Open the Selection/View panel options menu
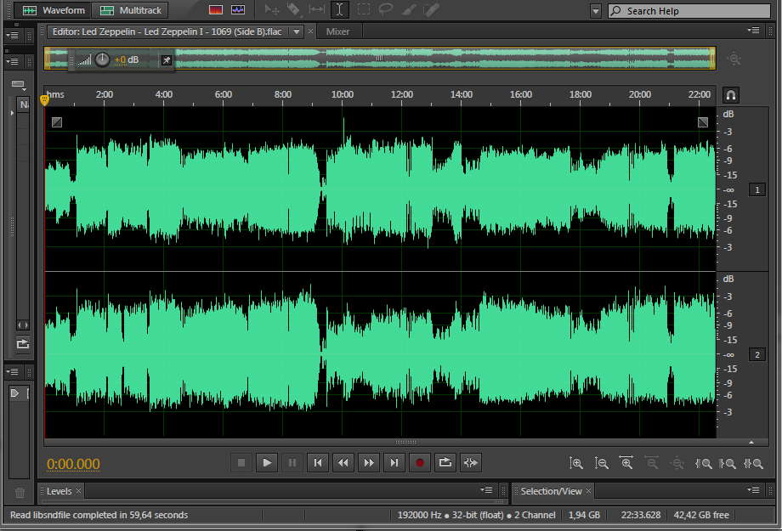The image size is (782, 531). pyautogui.click(x=753, y=489)
